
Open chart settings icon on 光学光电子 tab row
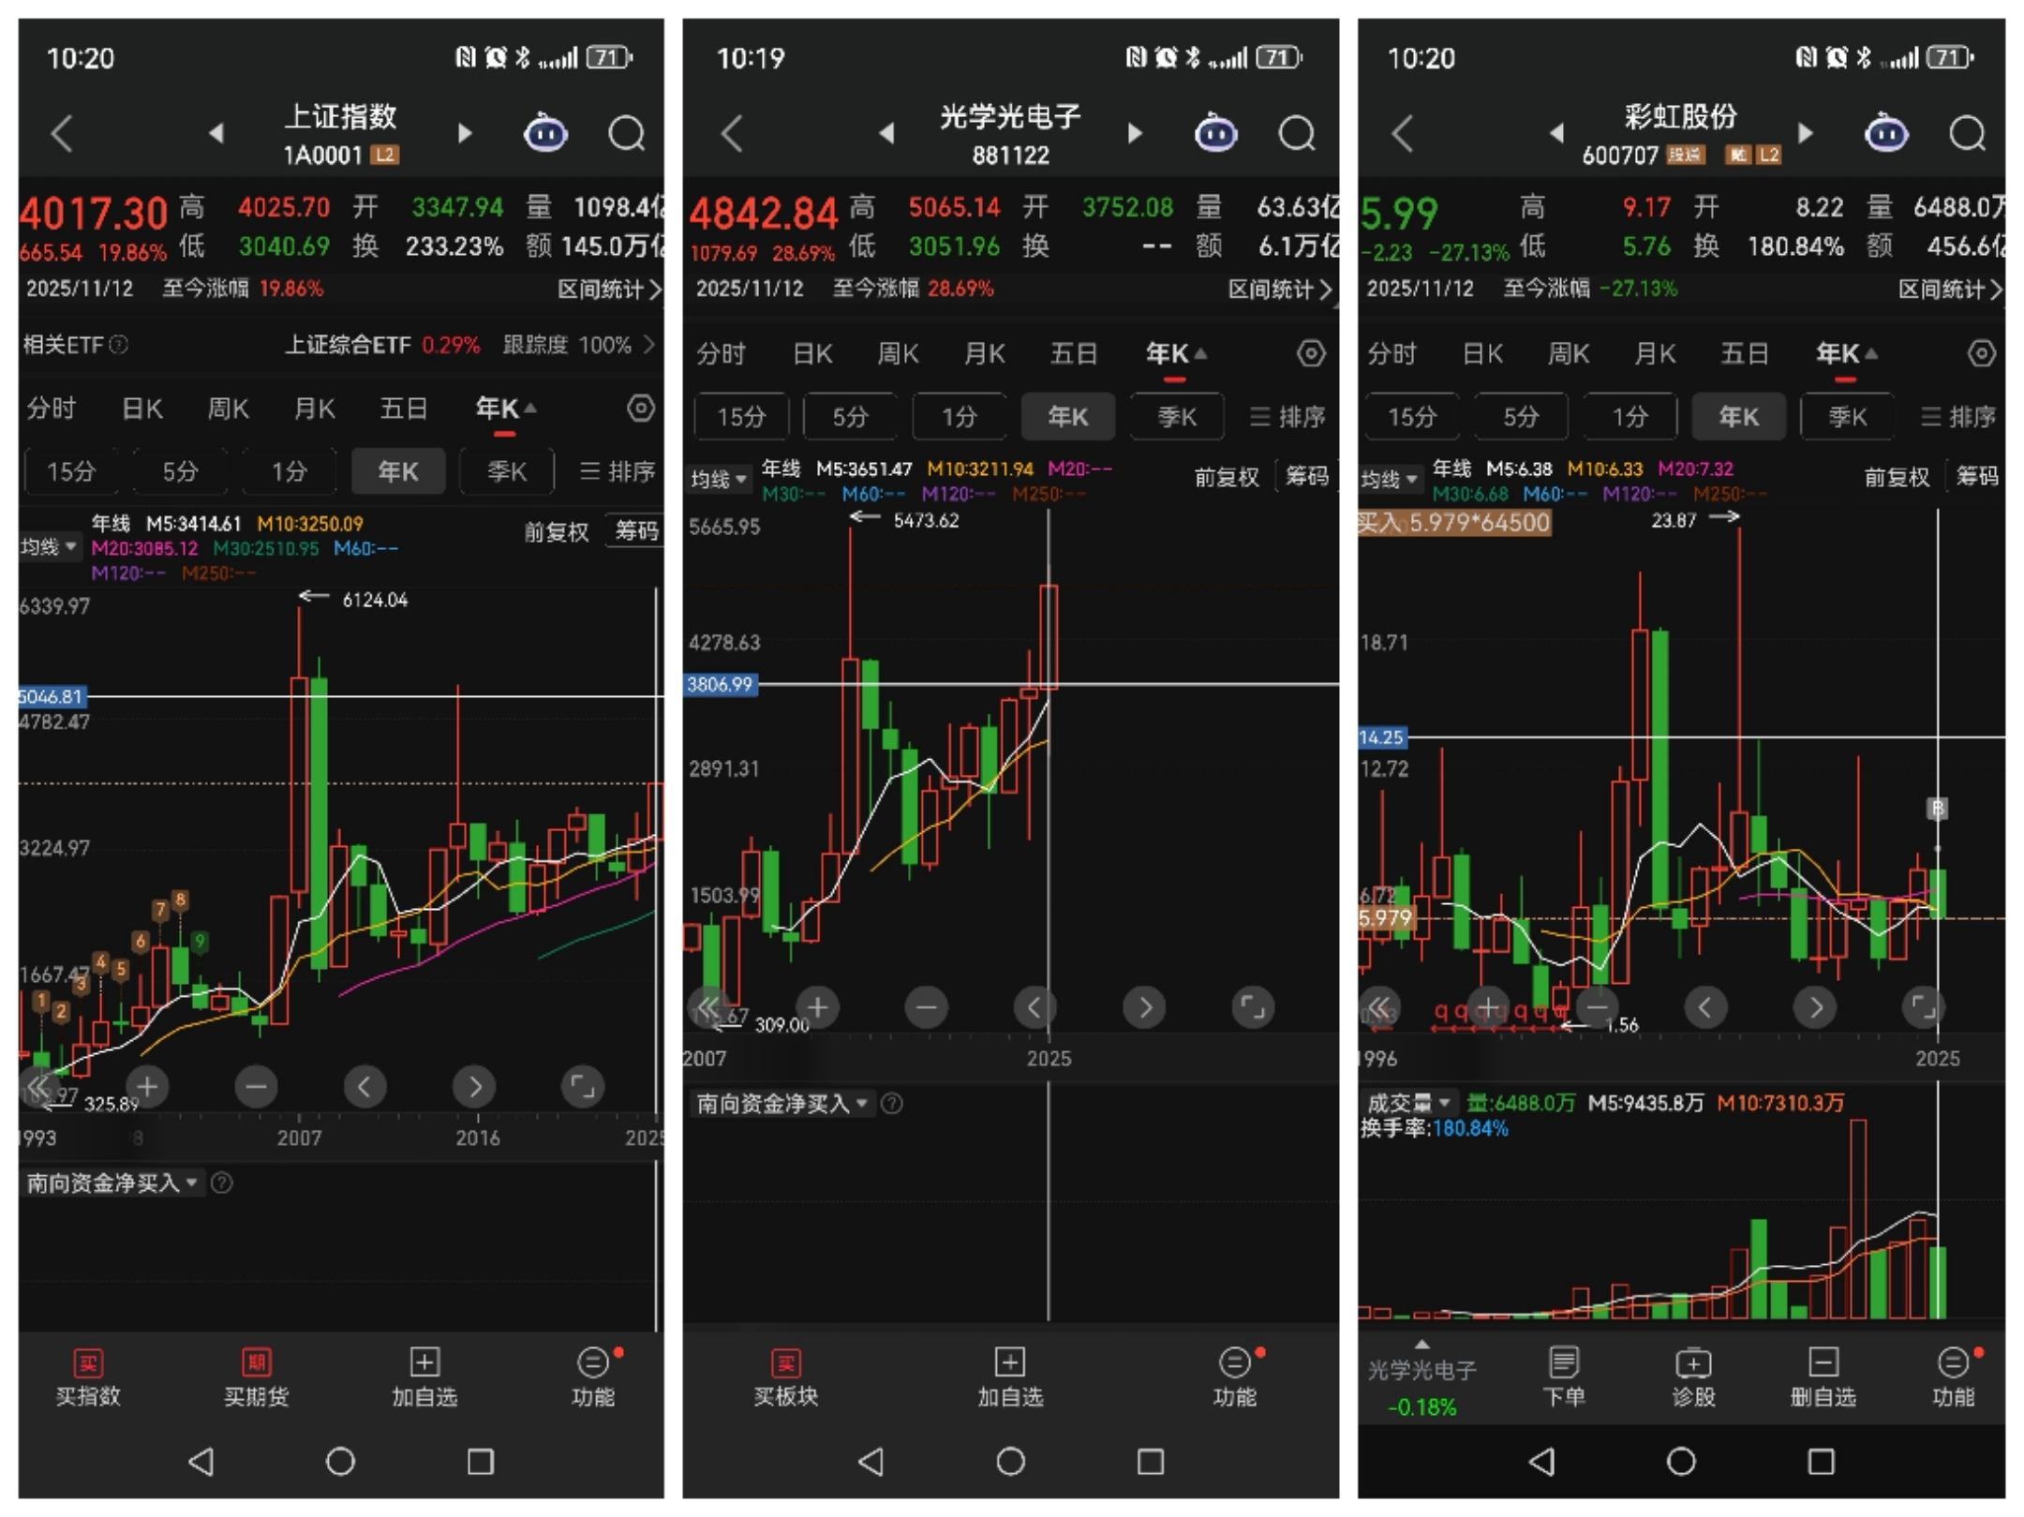[x=1311, y=353]
